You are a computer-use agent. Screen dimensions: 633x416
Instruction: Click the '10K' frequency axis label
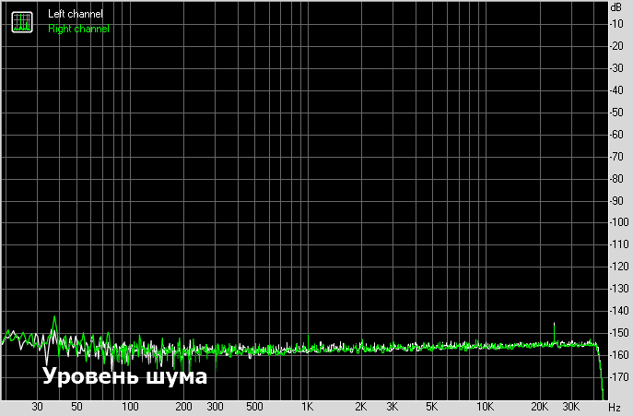(x=486, y=407)
